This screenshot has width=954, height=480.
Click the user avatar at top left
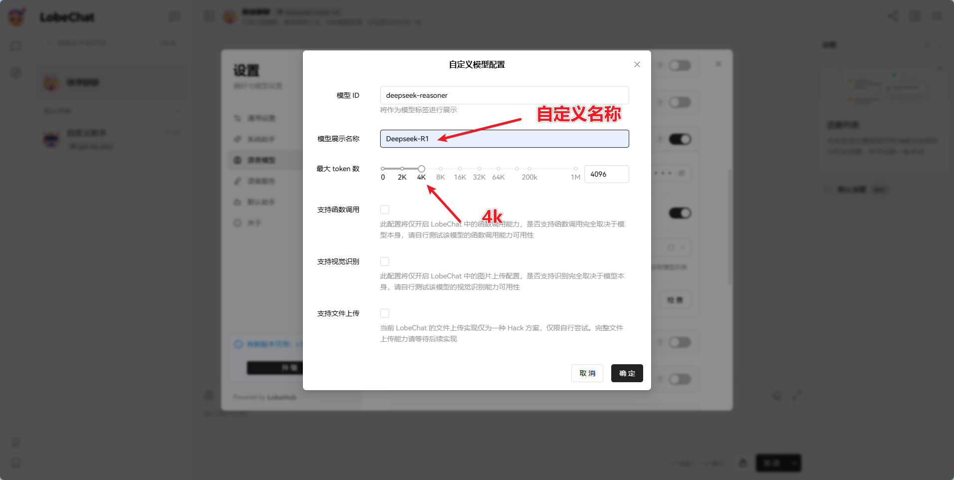tap(16, 17)
